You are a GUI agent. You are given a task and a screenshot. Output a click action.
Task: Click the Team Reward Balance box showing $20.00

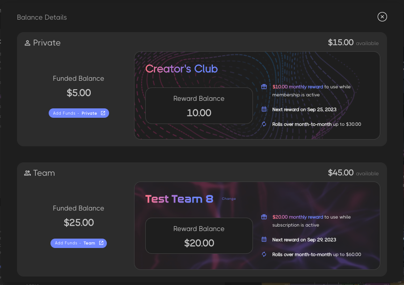pyautogui.click(x=199, y=236)
